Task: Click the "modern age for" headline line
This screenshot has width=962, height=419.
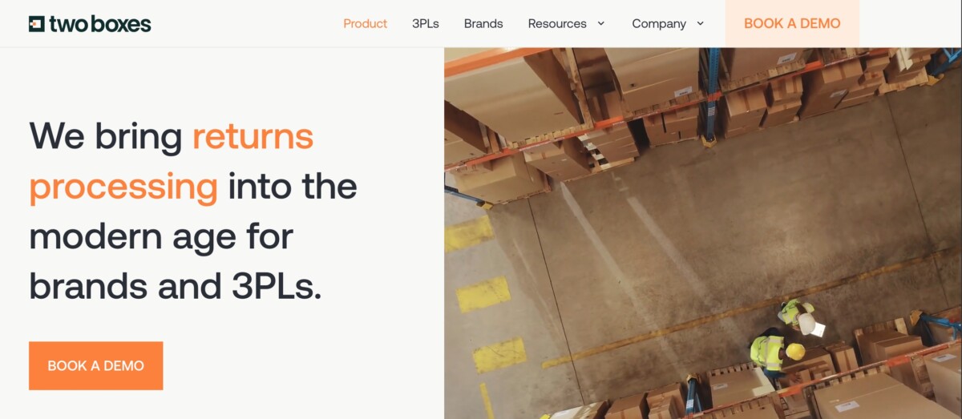Action: 161,236
